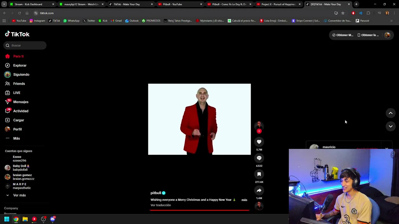Open comments on the pitbull video
The width and height of the screenshot is (399, 224).
(x=259, y=158)
